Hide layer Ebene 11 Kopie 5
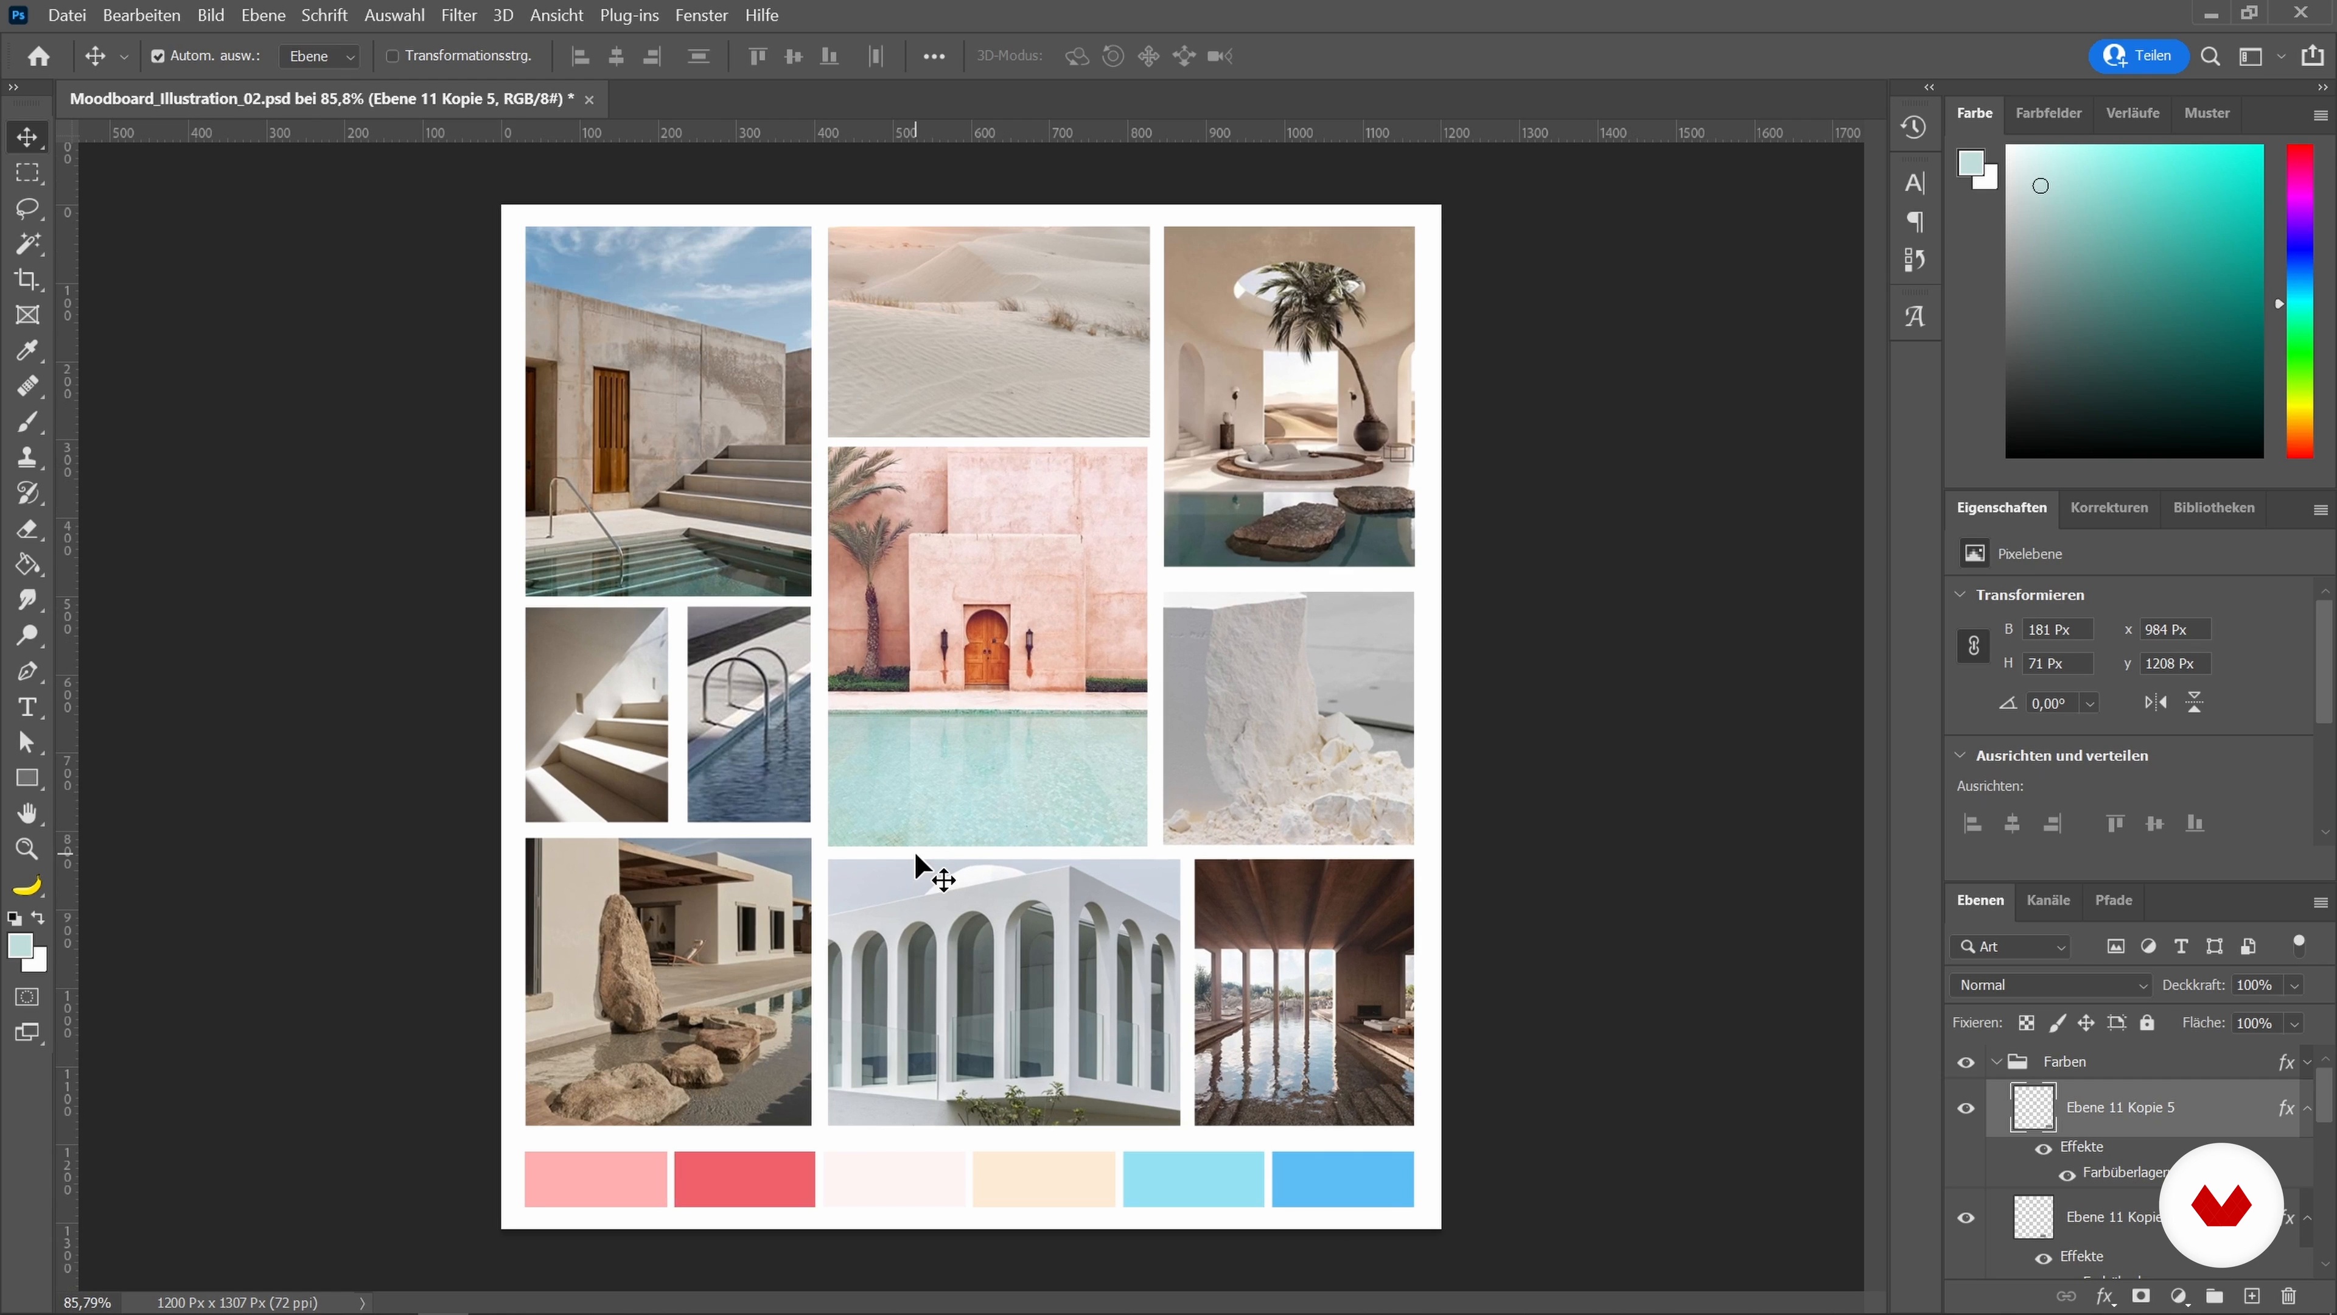 coord(1966,1108)
